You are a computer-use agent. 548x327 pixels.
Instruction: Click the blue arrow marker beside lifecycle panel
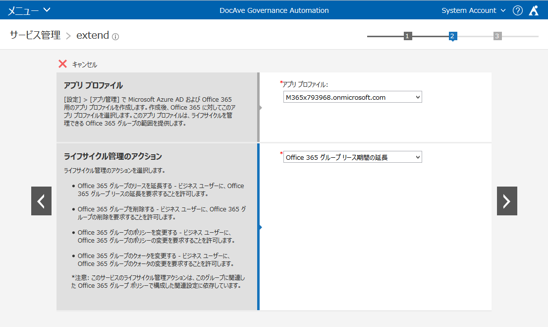[x=260, y=228]
